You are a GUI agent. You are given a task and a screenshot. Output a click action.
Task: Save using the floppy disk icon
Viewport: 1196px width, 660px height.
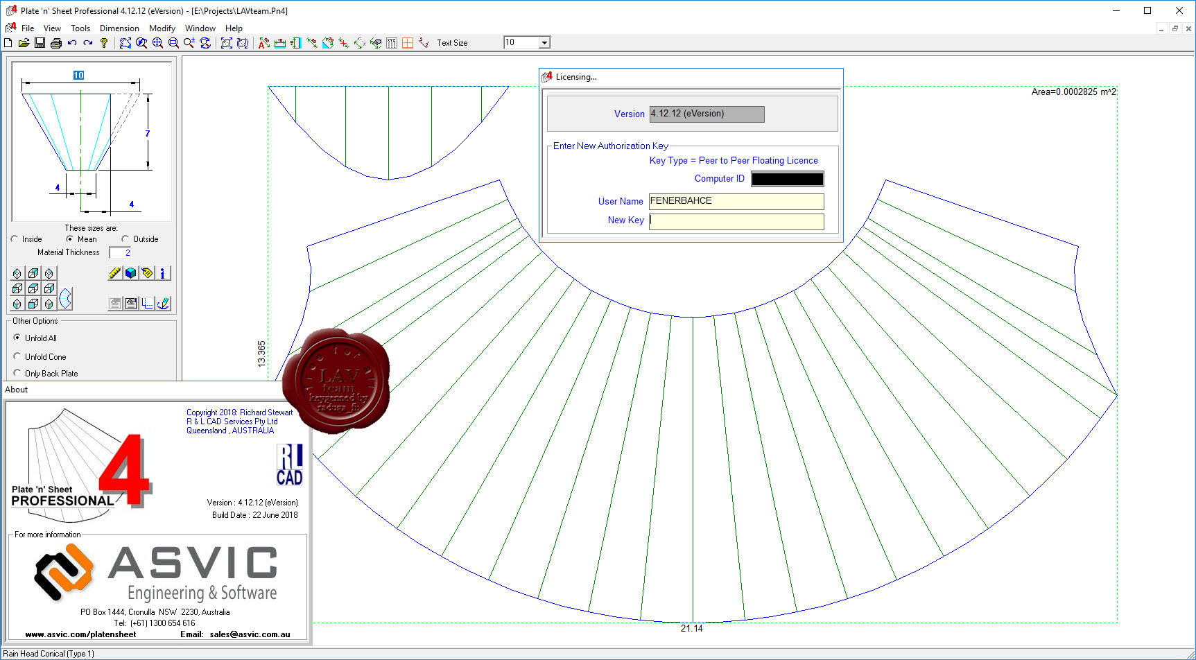(x=40, y=43)
